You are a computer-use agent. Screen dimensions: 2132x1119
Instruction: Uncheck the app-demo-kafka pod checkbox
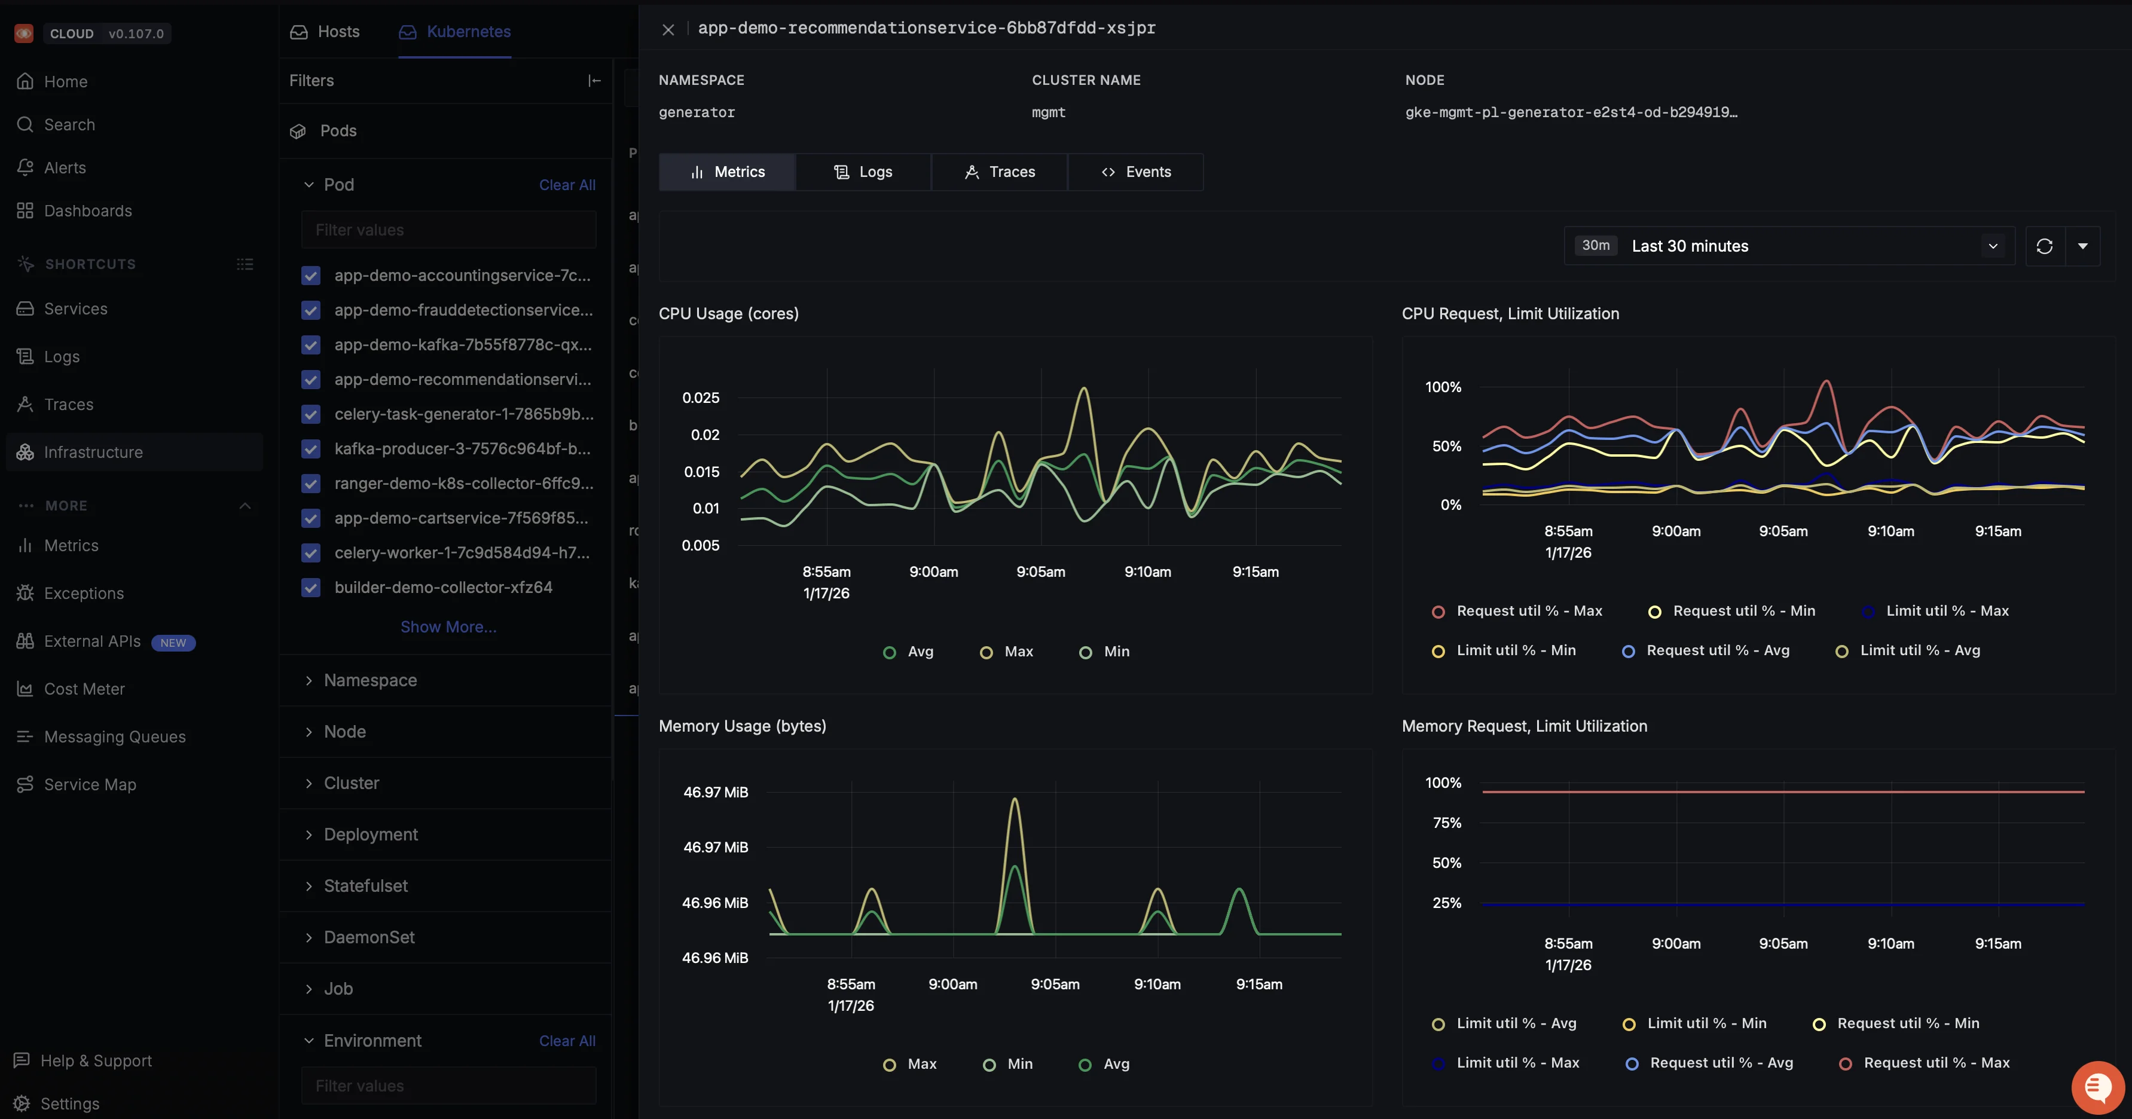pyautogui.click(x=311, y=345)
